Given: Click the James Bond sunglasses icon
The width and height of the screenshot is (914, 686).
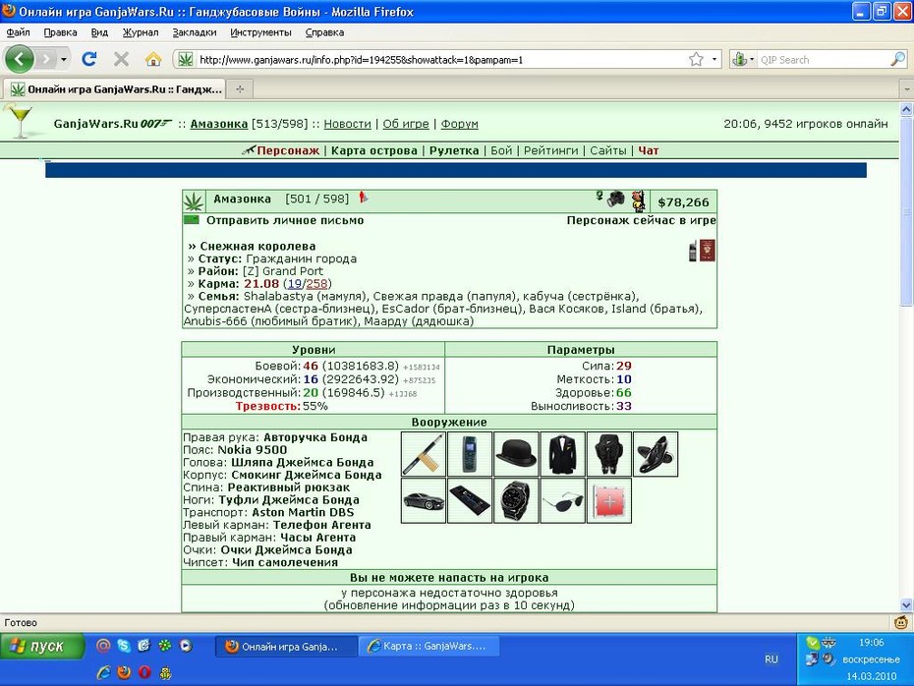Looking at the screenshot, I should point(562,500).
